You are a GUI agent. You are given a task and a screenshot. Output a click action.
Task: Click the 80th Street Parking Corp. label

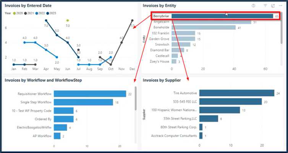(x=179, y=127)
